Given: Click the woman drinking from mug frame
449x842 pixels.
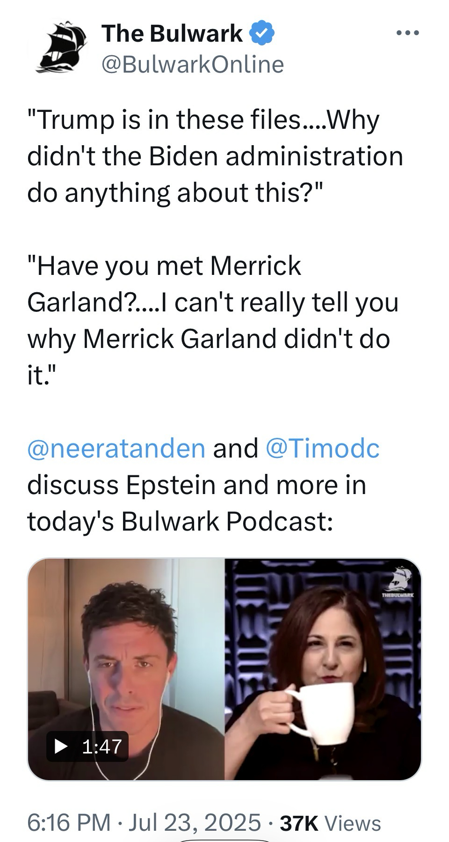Looking at the screenshot, I should click(323, 669).
